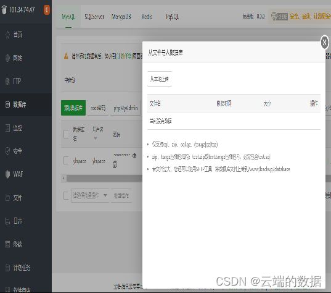Click the 修改时间 column header in dialog
The width and height of the screenshot is (331, 293).
pyautogui.click(x=224, y=103)
